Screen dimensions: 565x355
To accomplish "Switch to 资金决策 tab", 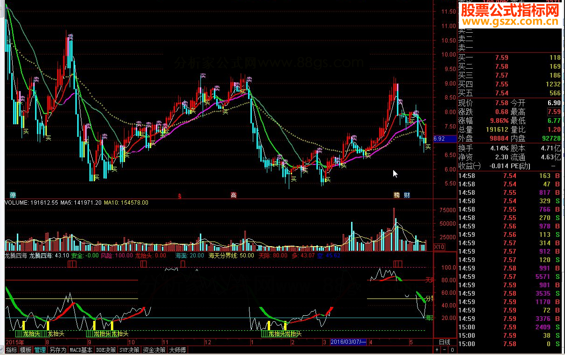I will pos(154,349).
